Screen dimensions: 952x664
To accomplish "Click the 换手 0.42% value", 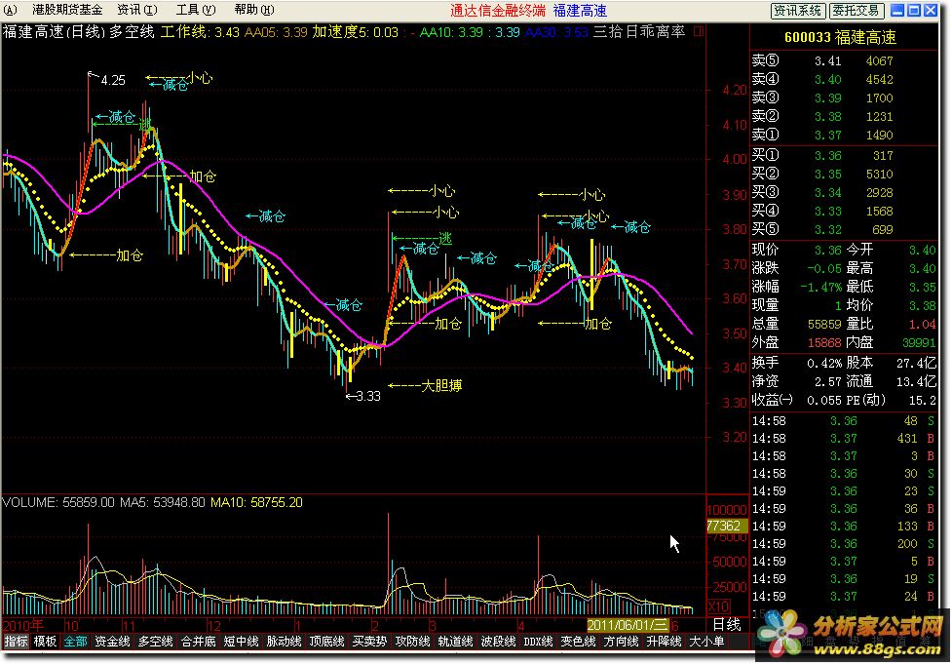I will (824, 364).
